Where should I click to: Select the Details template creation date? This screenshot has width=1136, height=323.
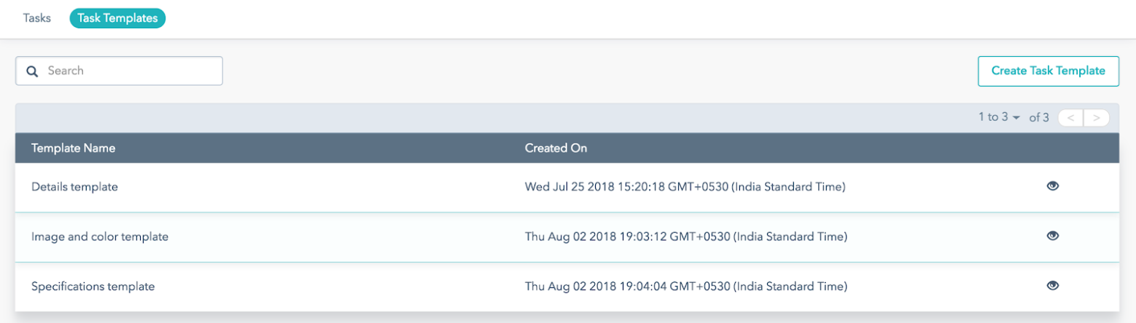pyautogui.click(x=685, y=187)
